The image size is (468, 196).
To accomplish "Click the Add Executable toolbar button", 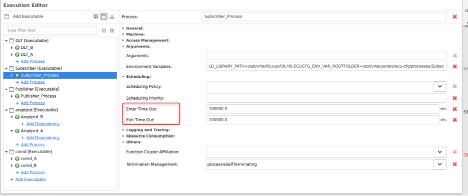I will pyautogui.click(x=24, y=16).
